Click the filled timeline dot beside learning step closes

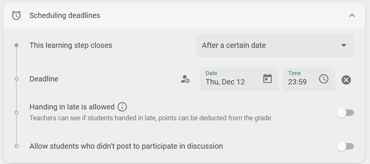tap(16, 45)
